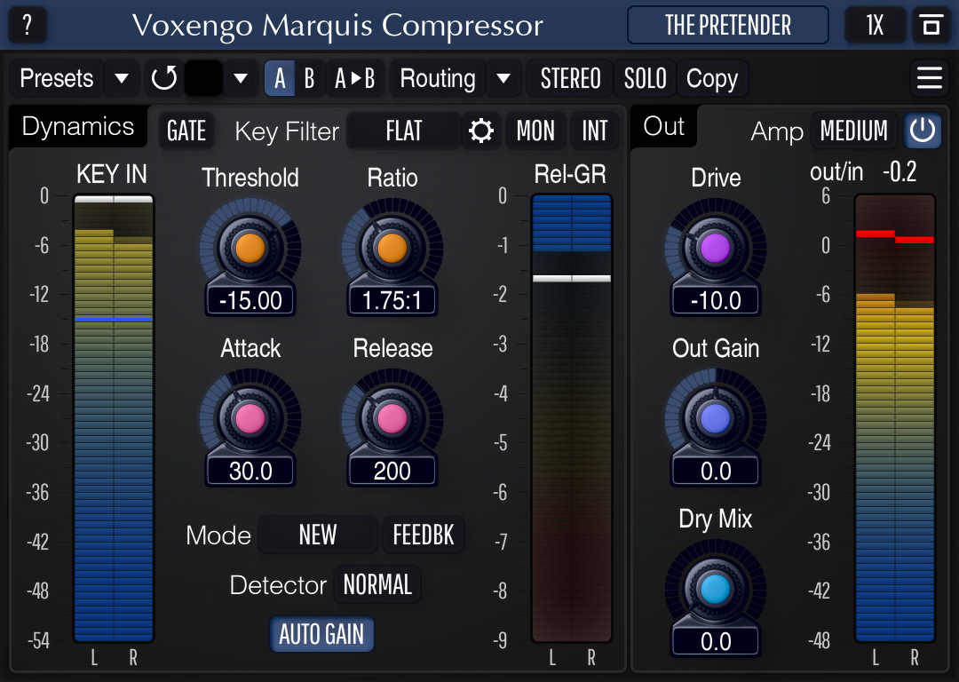The height and width of the screenshot is (682, 959).
Task: Open THE PRETENDER preset name field
Action: 727,25
